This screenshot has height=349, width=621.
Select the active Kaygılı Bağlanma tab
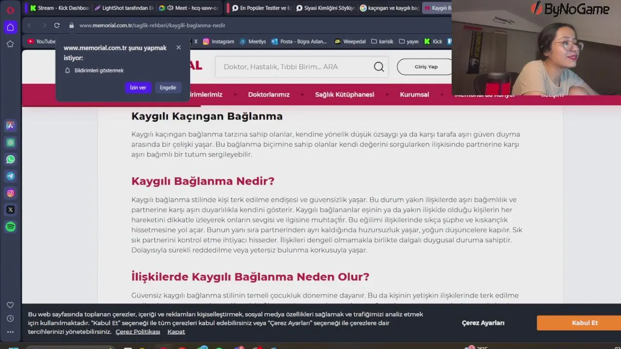pyautogui.click(x=437, y=8)
